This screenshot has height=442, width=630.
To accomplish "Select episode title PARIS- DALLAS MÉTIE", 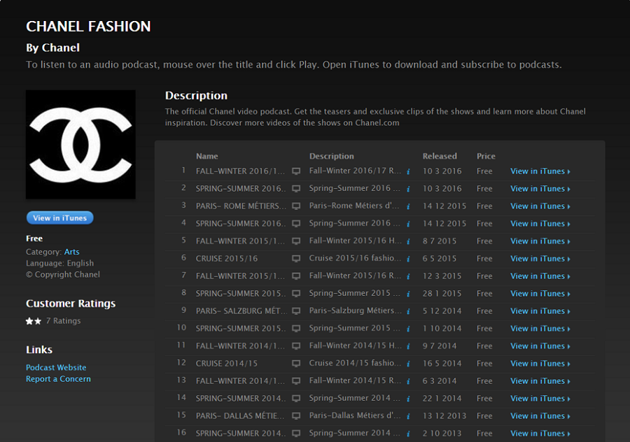I will point(240,416).
